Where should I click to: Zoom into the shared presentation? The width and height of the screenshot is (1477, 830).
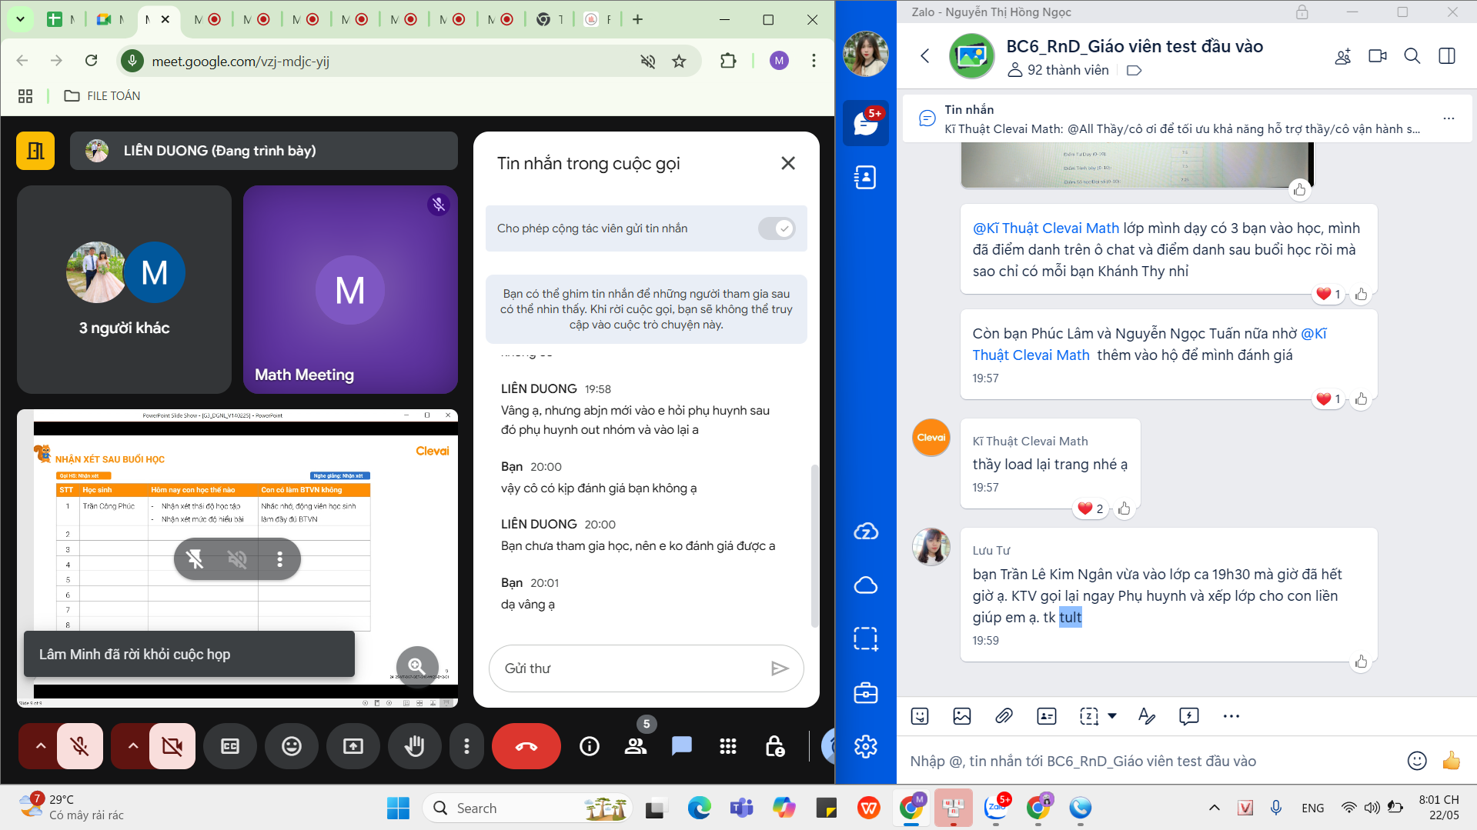tap(417, 666)
